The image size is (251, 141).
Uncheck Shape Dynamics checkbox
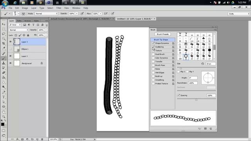pos(153,43)
